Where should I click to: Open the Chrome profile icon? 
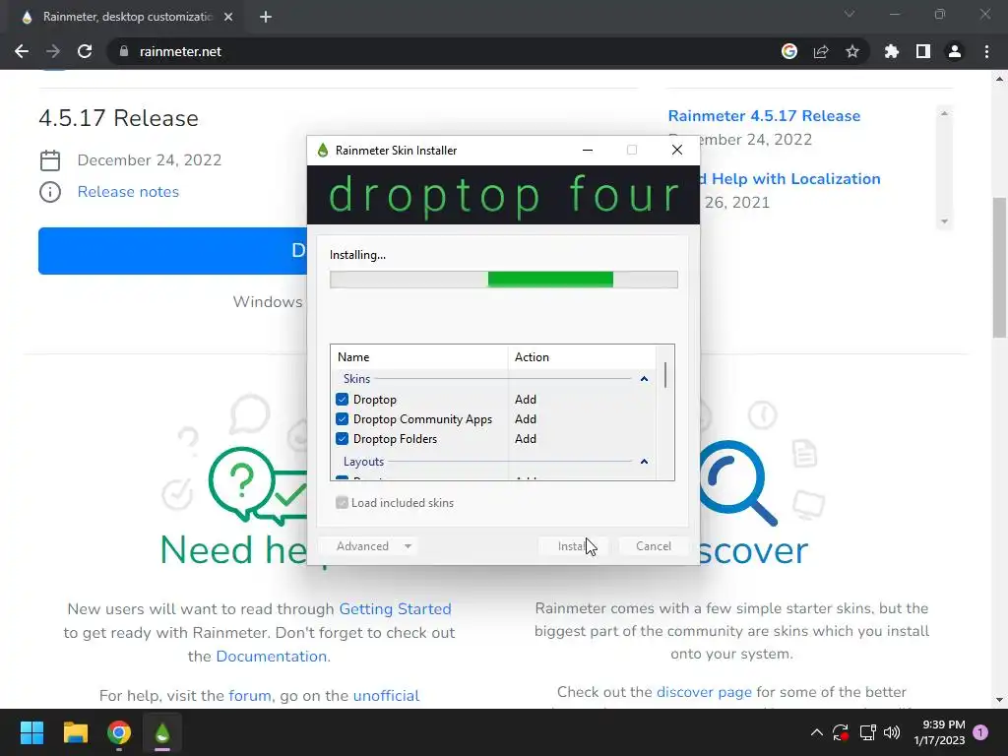(x=955, y=51)
